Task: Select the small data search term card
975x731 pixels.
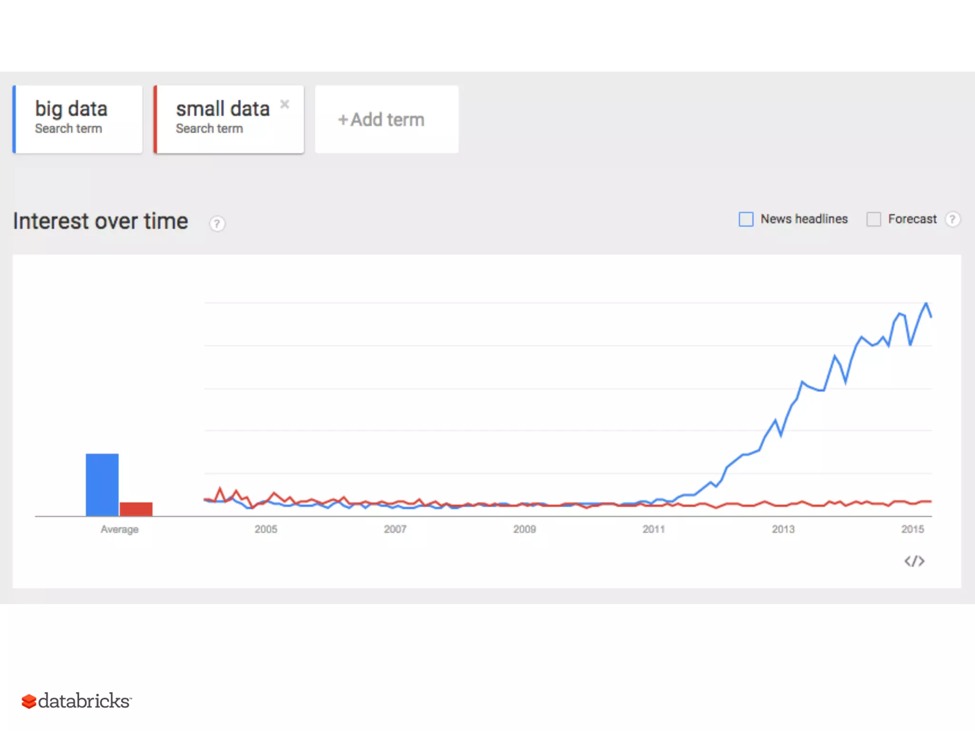Action: point(229,119)
